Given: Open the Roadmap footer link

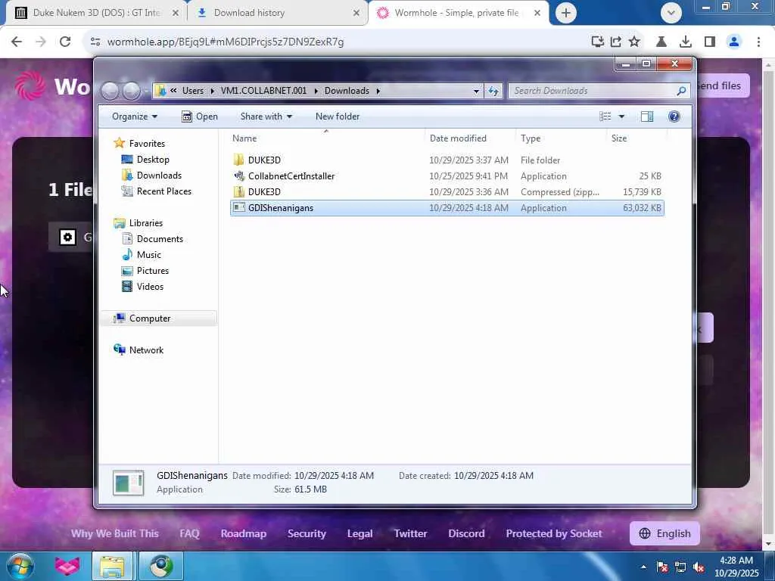Looking at the screenshot, I should [x=244, y=534].
